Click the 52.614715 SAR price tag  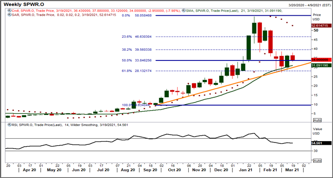[x=321, y=25]
